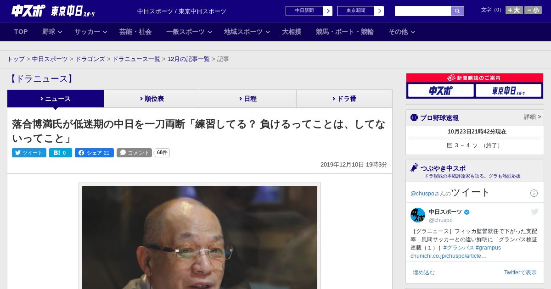Click the baseball icon beside プロ野球速報
This screenshot has height=289, width=551.
click(414, 117)
